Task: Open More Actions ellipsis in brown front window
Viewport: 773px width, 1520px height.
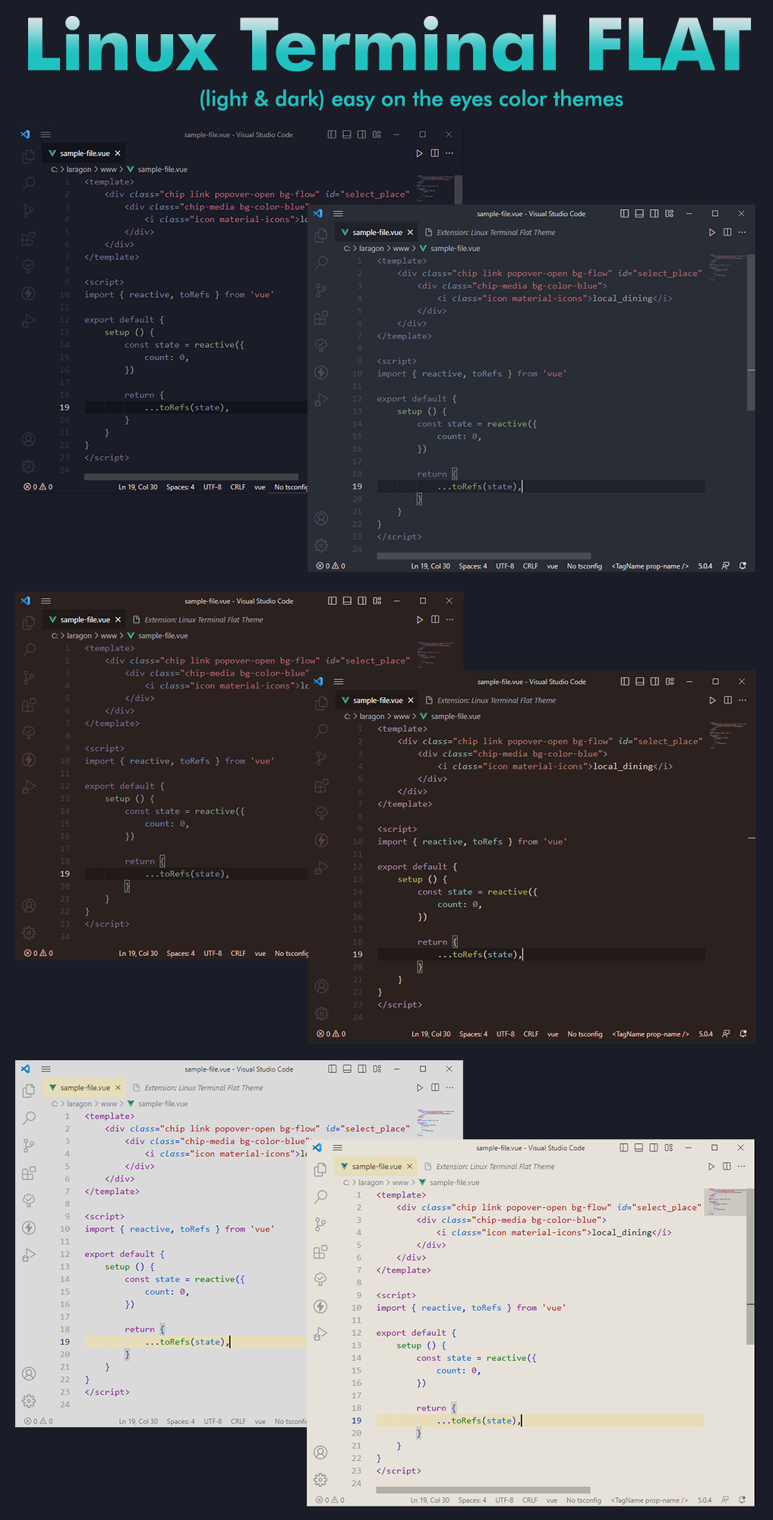Action: pos(743,701)
